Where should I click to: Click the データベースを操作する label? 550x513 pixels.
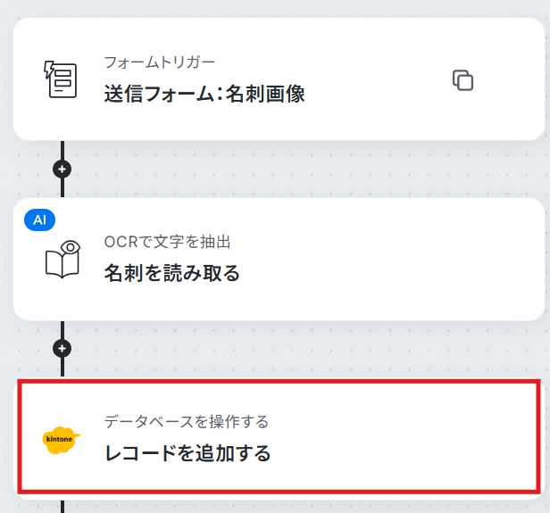(187, 421)
